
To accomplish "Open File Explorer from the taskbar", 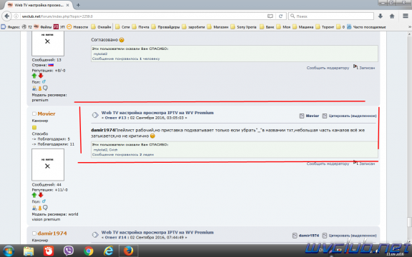I will 29,251.
